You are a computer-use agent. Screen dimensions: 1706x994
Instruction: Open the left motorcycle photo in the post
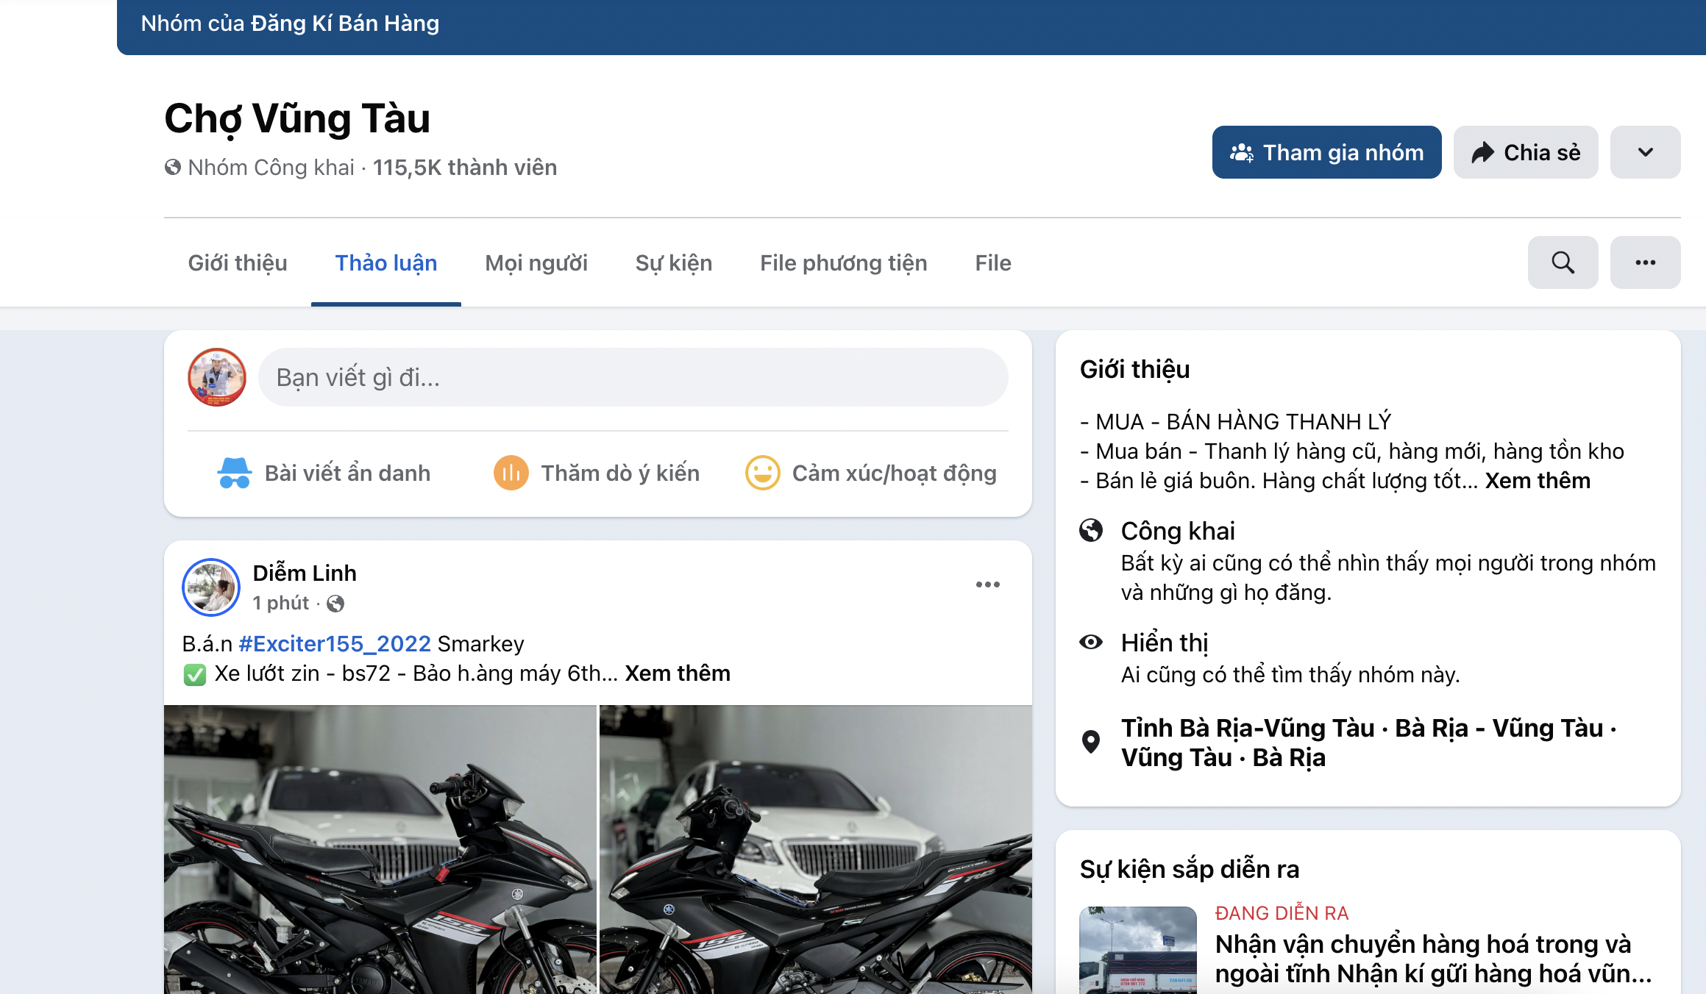coord(379,845)
